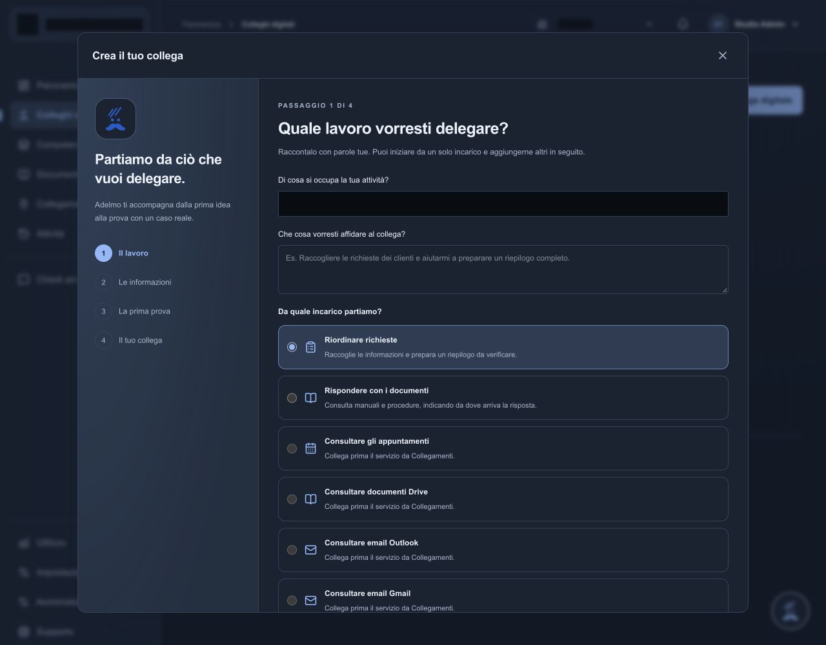Click clipboard icon beside Riordinare richieste
This screenshot has height=645, width=826.
310,347
